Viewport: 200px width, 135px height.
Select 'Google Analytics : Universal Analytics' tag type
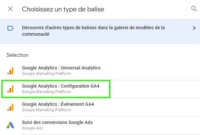point(100,71)
